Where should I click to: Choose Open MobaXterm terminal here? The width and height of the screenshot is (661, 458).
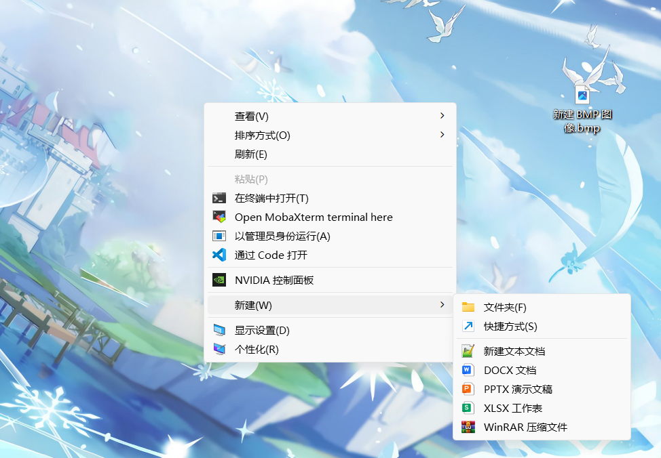click(330, 217)
